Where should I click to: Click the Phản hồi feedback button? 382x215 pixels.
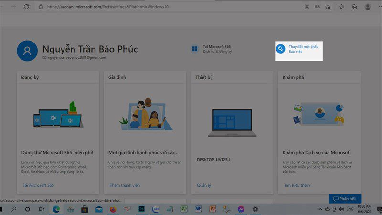pos(345,199)
